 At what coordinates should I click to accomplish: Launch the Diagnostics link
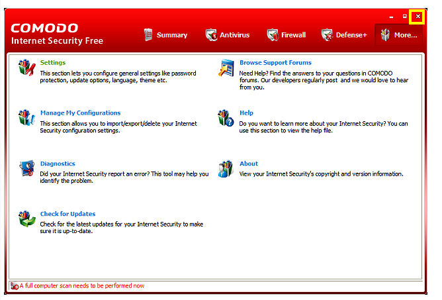pyautogui.click(x=58, y=164)
